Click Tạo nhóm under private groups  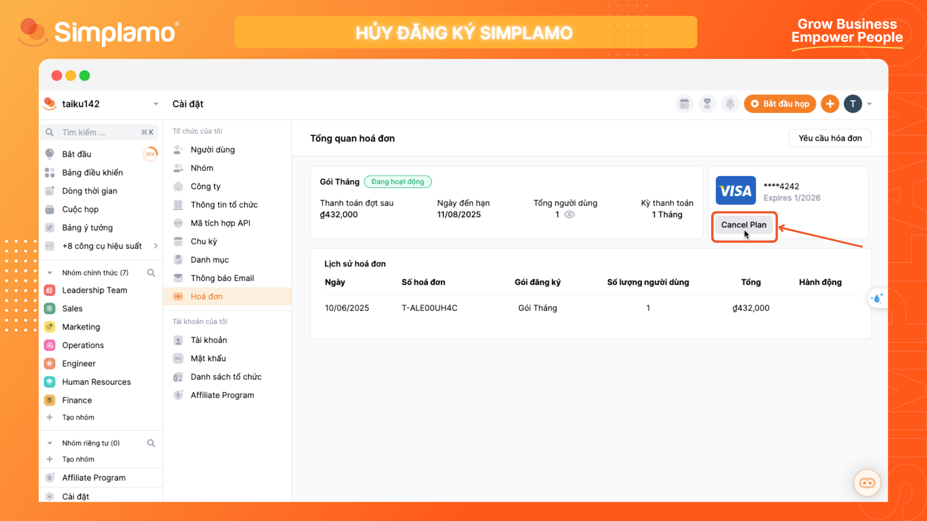pyautogui.click(x=78, y=459)
